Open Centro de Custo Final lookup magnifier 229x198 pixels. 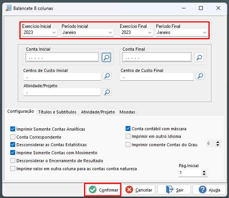[x=200, y=76]
